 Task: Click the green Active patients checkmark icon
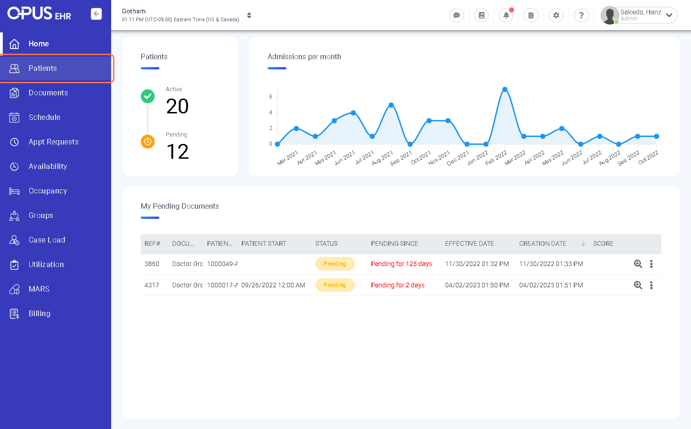tap(148, 96)
